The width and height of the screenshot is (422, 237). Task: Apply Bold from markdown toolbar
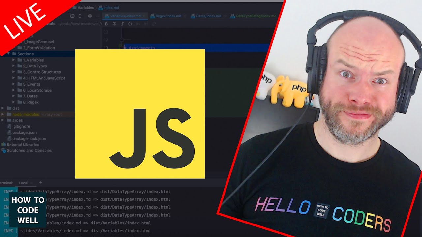[x=106, y=24]
